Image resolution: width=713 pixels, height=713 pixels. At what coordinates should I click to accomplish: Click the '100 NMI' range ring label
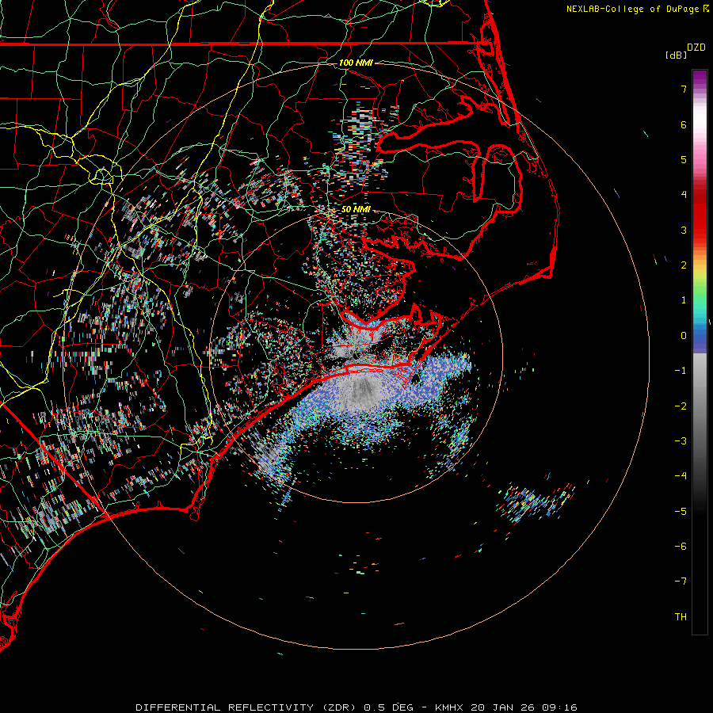click(x=356, y=63)
